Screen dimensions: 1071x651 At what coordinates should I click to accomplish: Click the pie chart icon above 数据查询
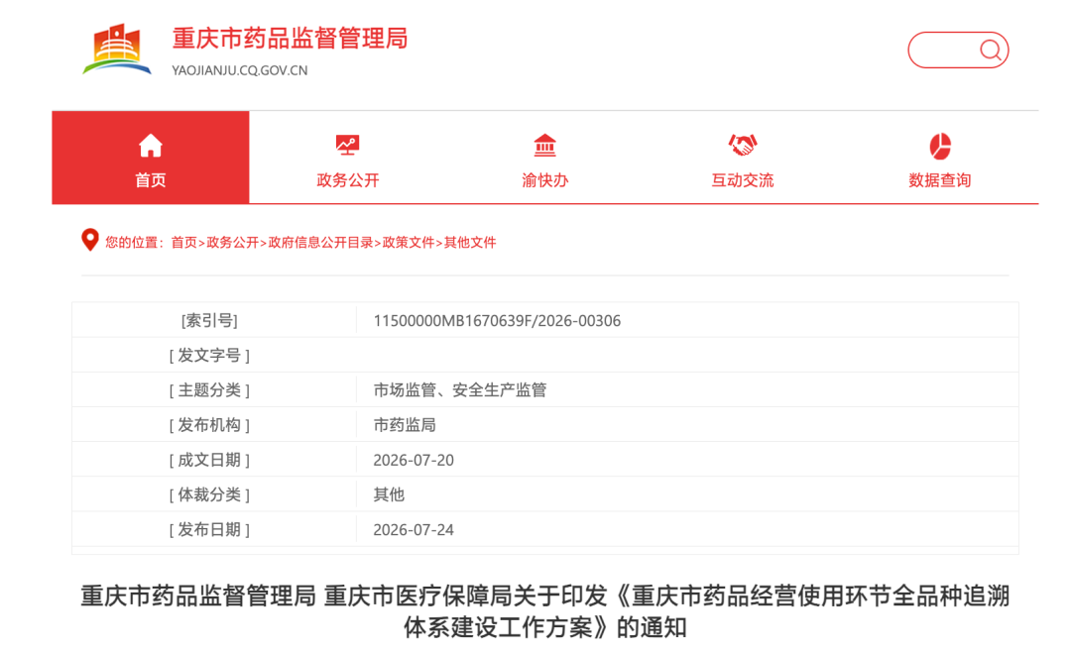940,146
